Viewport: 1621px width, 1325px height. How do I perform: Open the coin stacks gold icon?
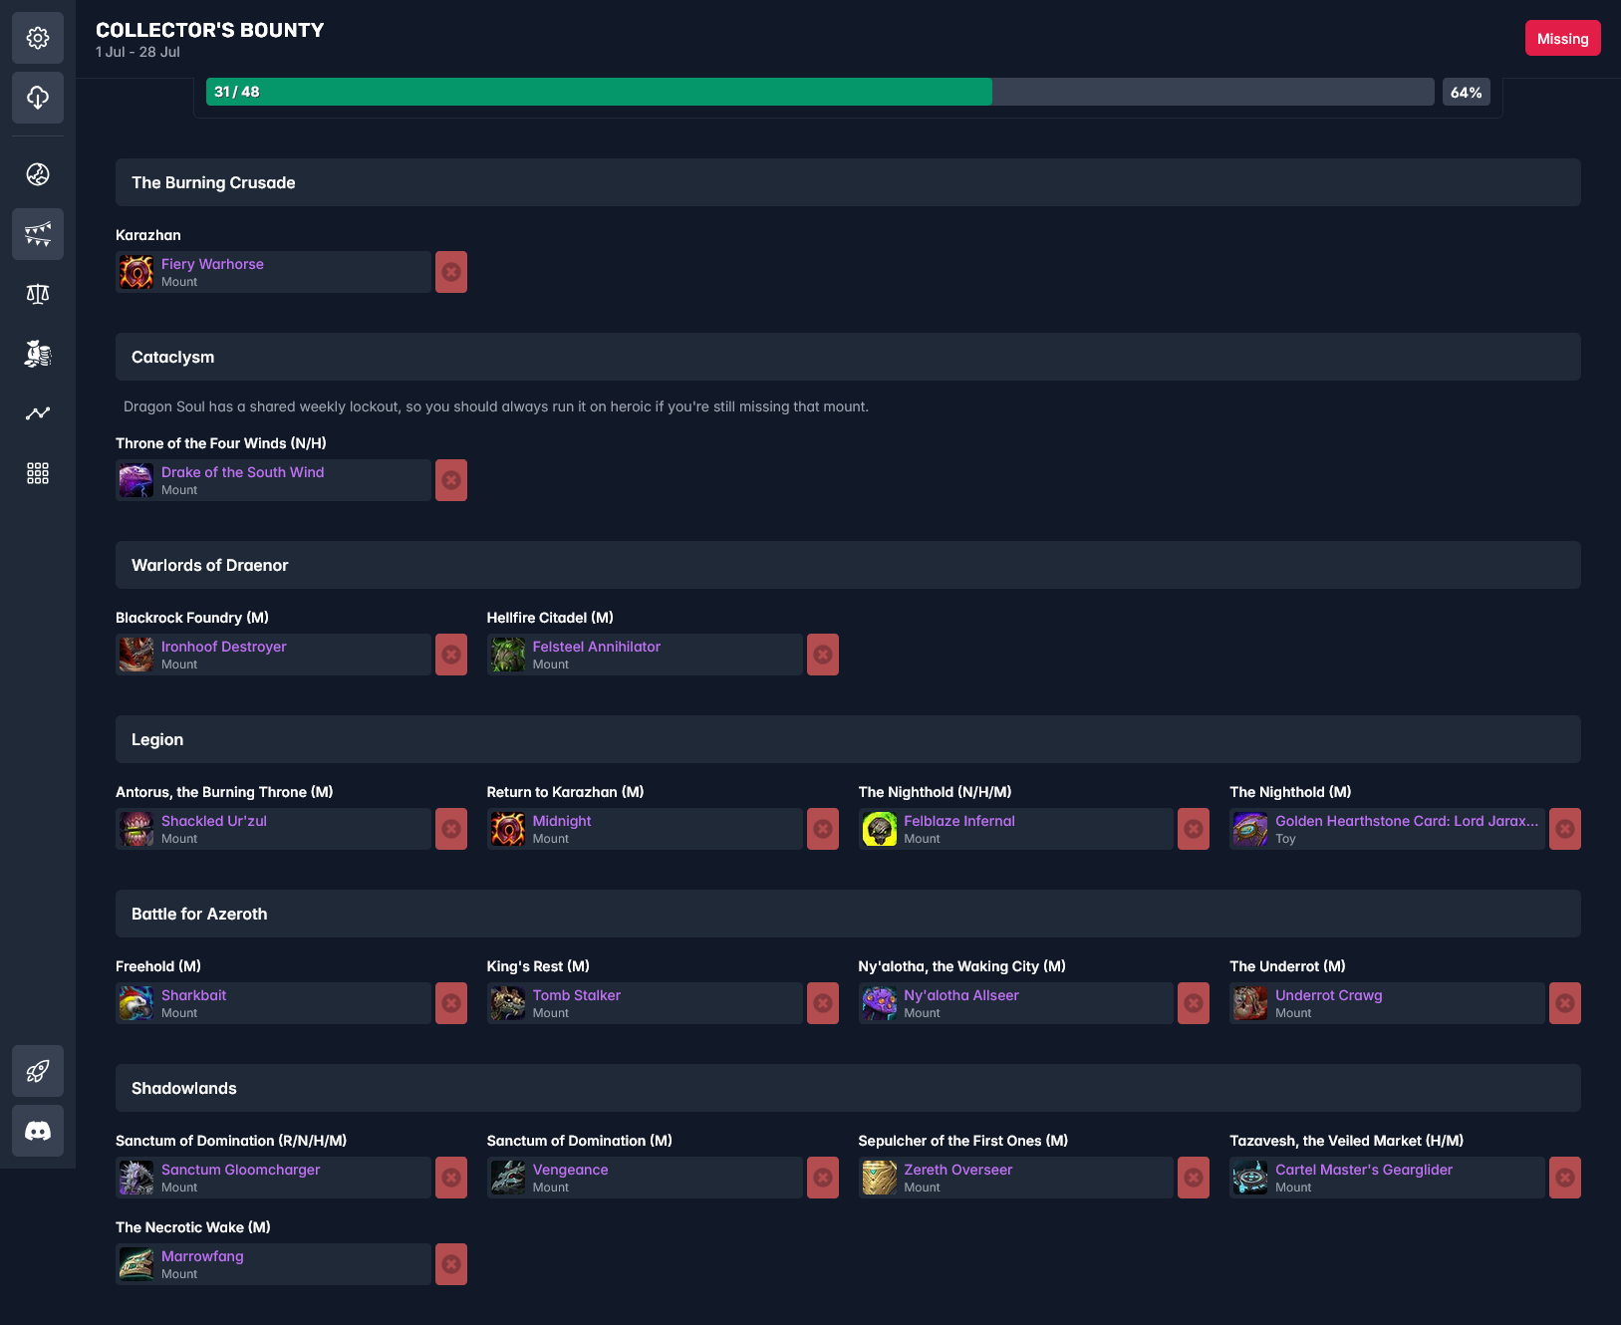pos(38,354)
